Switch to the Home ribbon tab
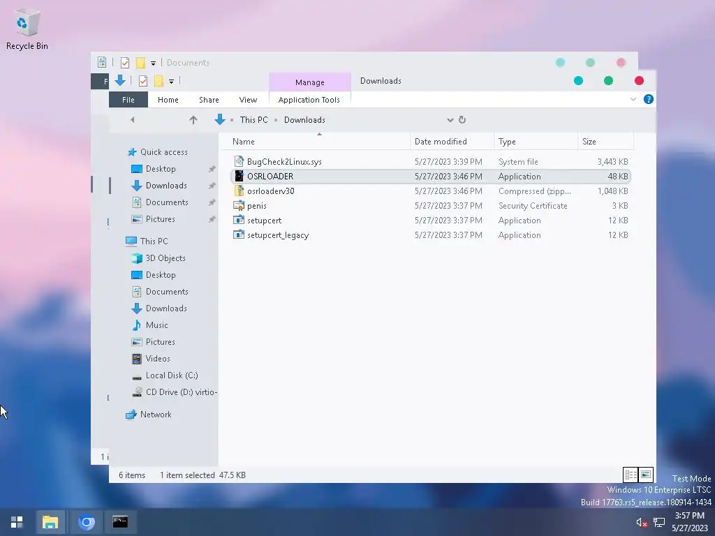Screen dimensions: 715x536 [x=168, y=99]
